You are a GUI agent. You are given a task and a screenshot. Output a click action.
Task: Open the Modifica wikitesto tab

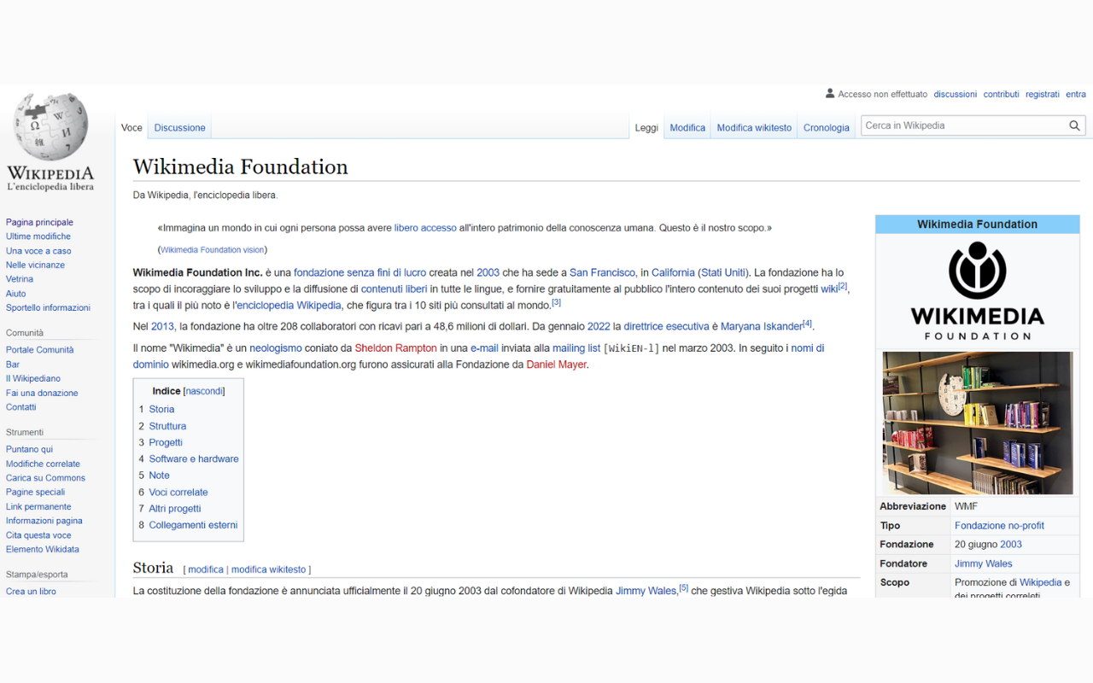pyautogui.click(x=754, y=128)
